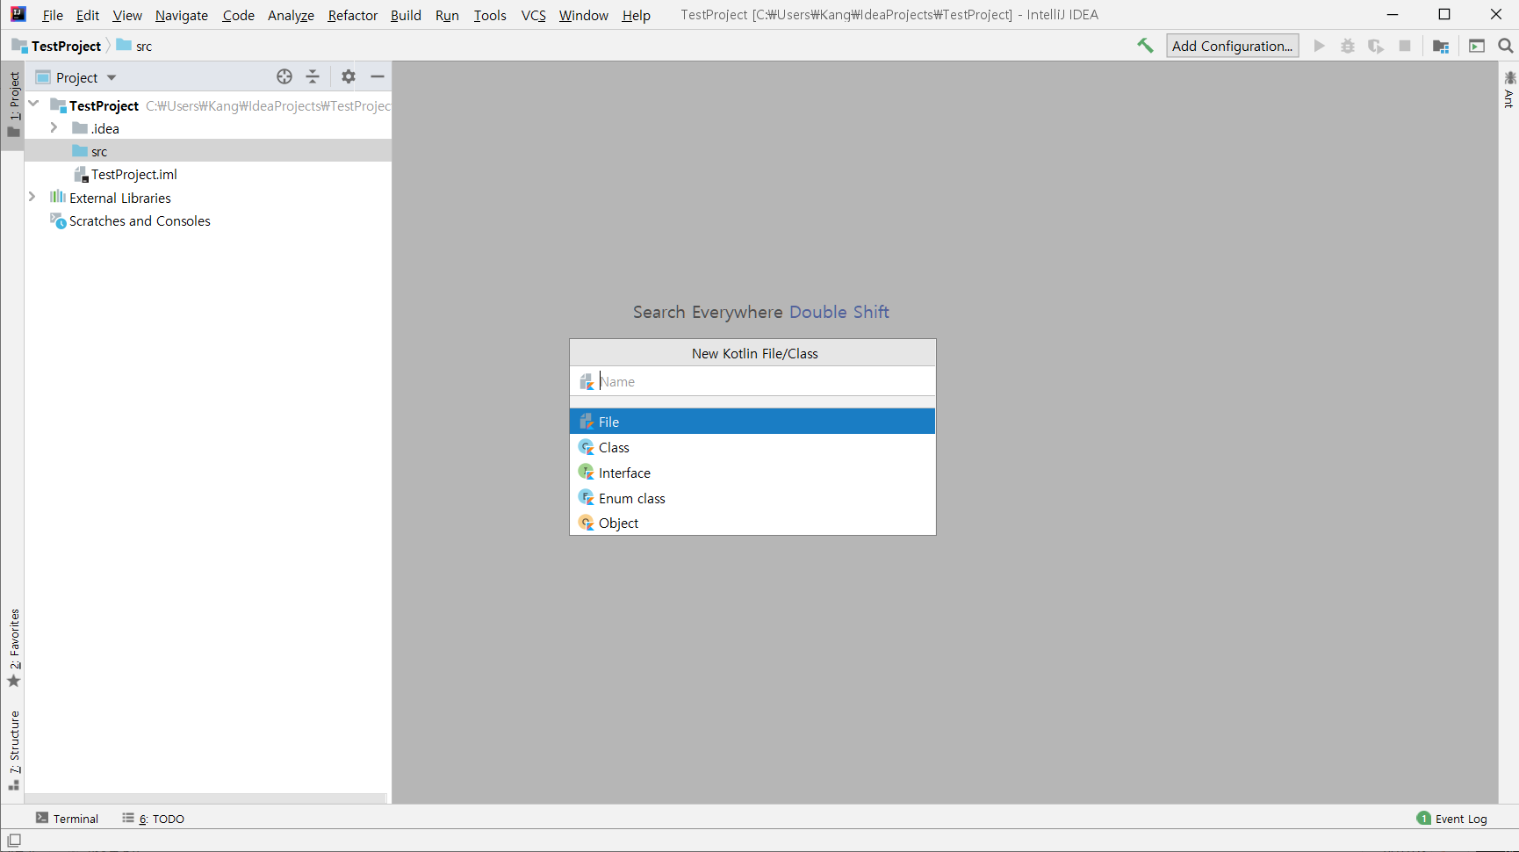Screen dimensions: 1519x852
Task: Click Project panel horizontal scrollbar
Action: (x=205, y=798)
